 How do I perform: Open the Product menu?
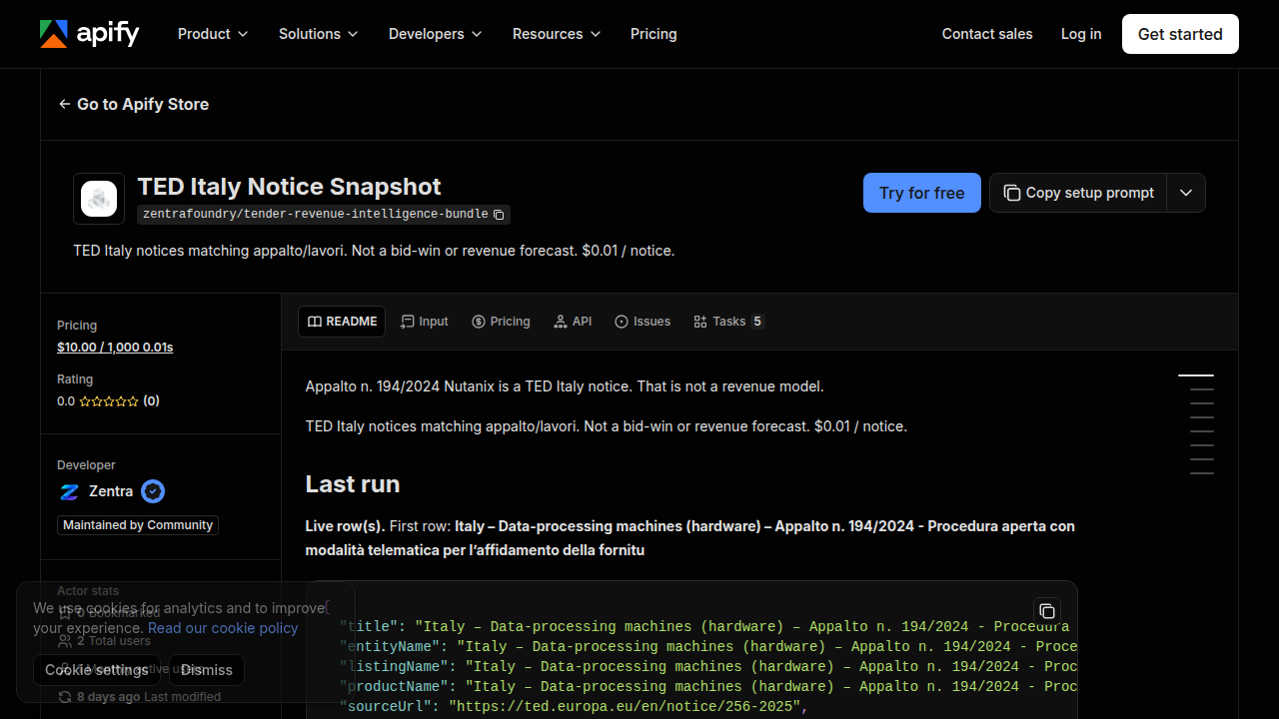(212, 34)
